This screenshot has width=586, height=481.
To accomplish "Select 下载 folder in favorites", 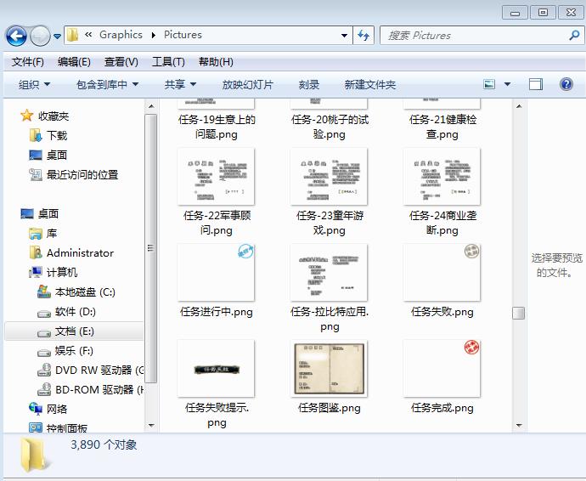I will coord(56,135).
